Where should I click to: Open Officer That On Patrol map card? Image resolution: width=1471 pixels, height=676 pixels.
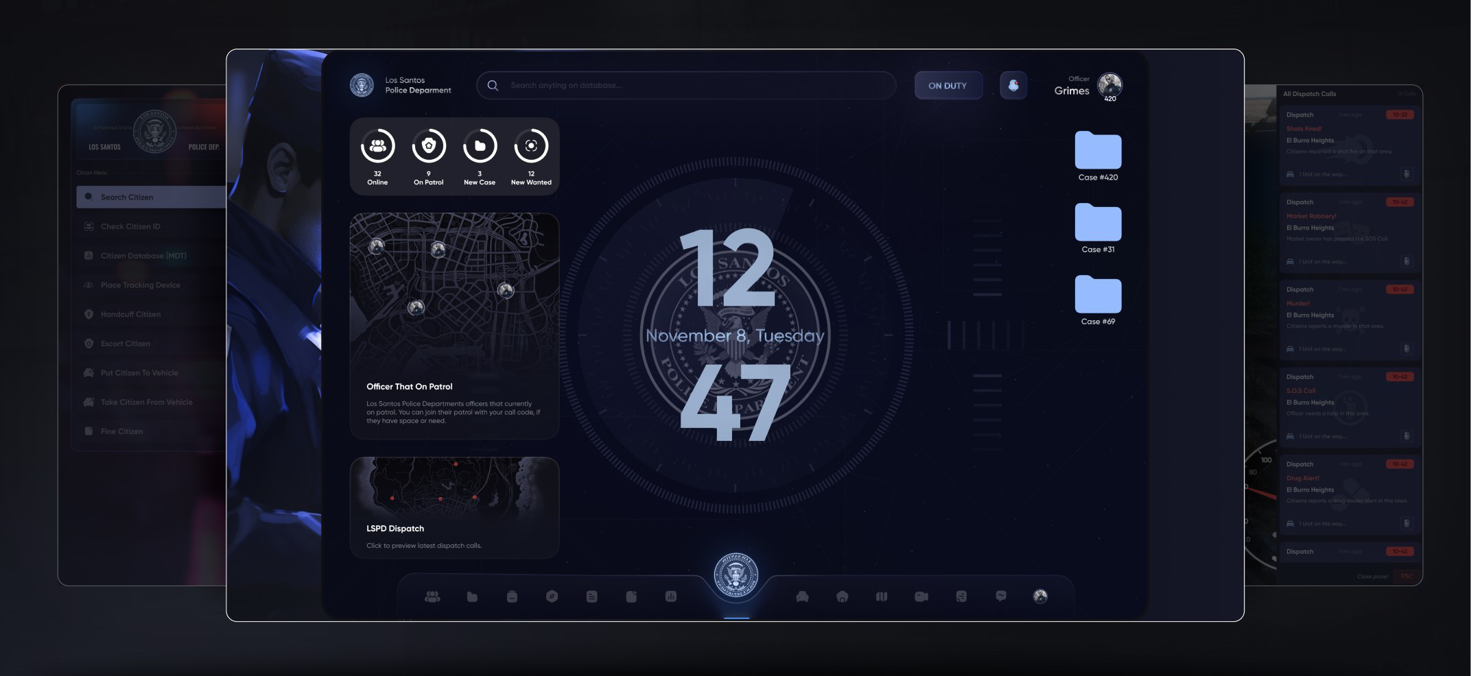coord(454,326)
